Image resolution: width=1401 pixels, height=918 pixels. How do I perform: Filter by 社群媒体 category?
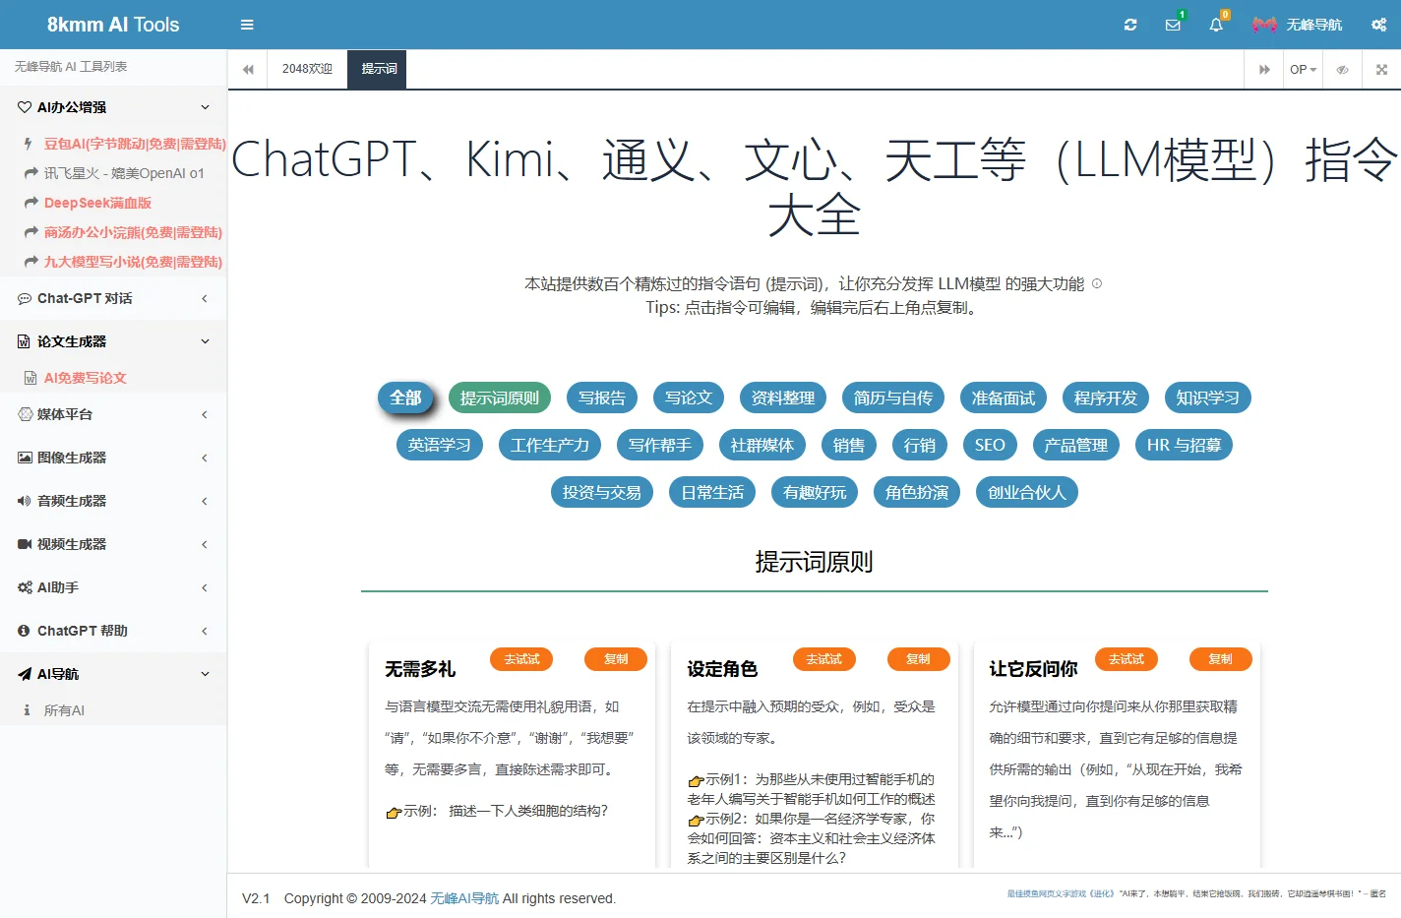pos(762,445)
